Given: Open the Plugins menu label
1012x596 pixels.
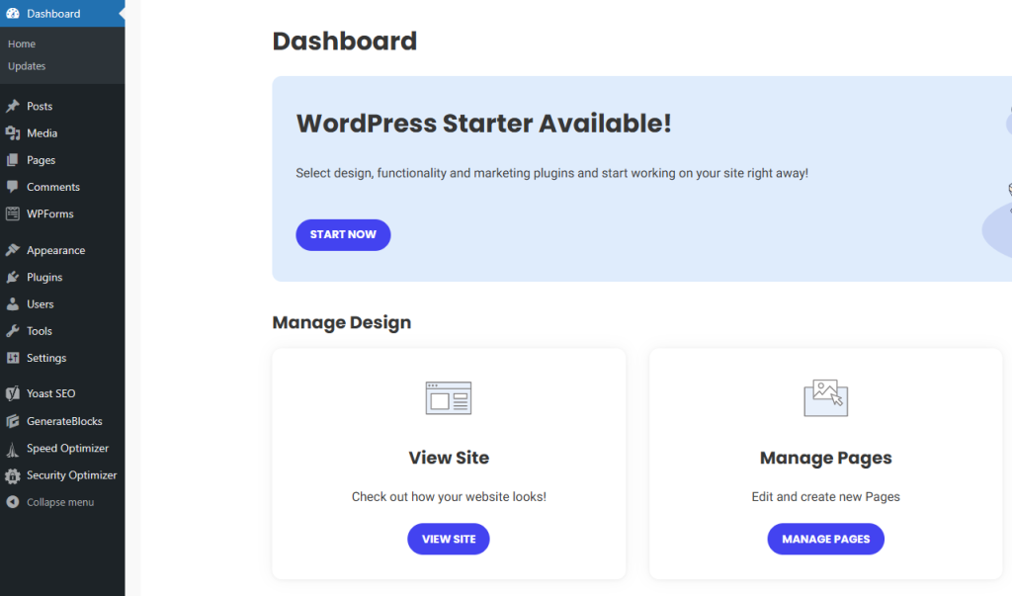Looking at the screenshot, I should click(44, 277).
